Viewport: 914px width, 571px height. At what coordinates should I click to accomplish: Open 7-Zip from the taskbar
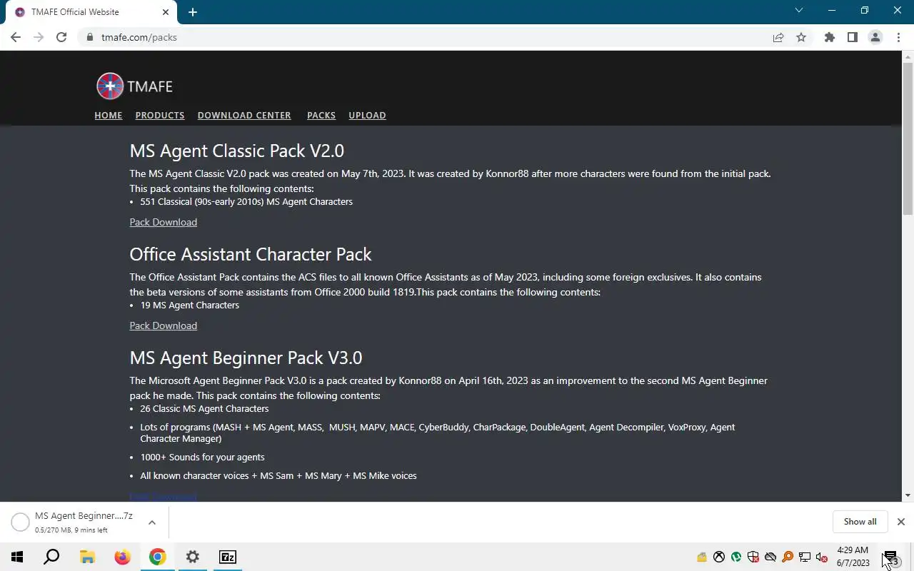pyautogui.click(x=228, y=557)
